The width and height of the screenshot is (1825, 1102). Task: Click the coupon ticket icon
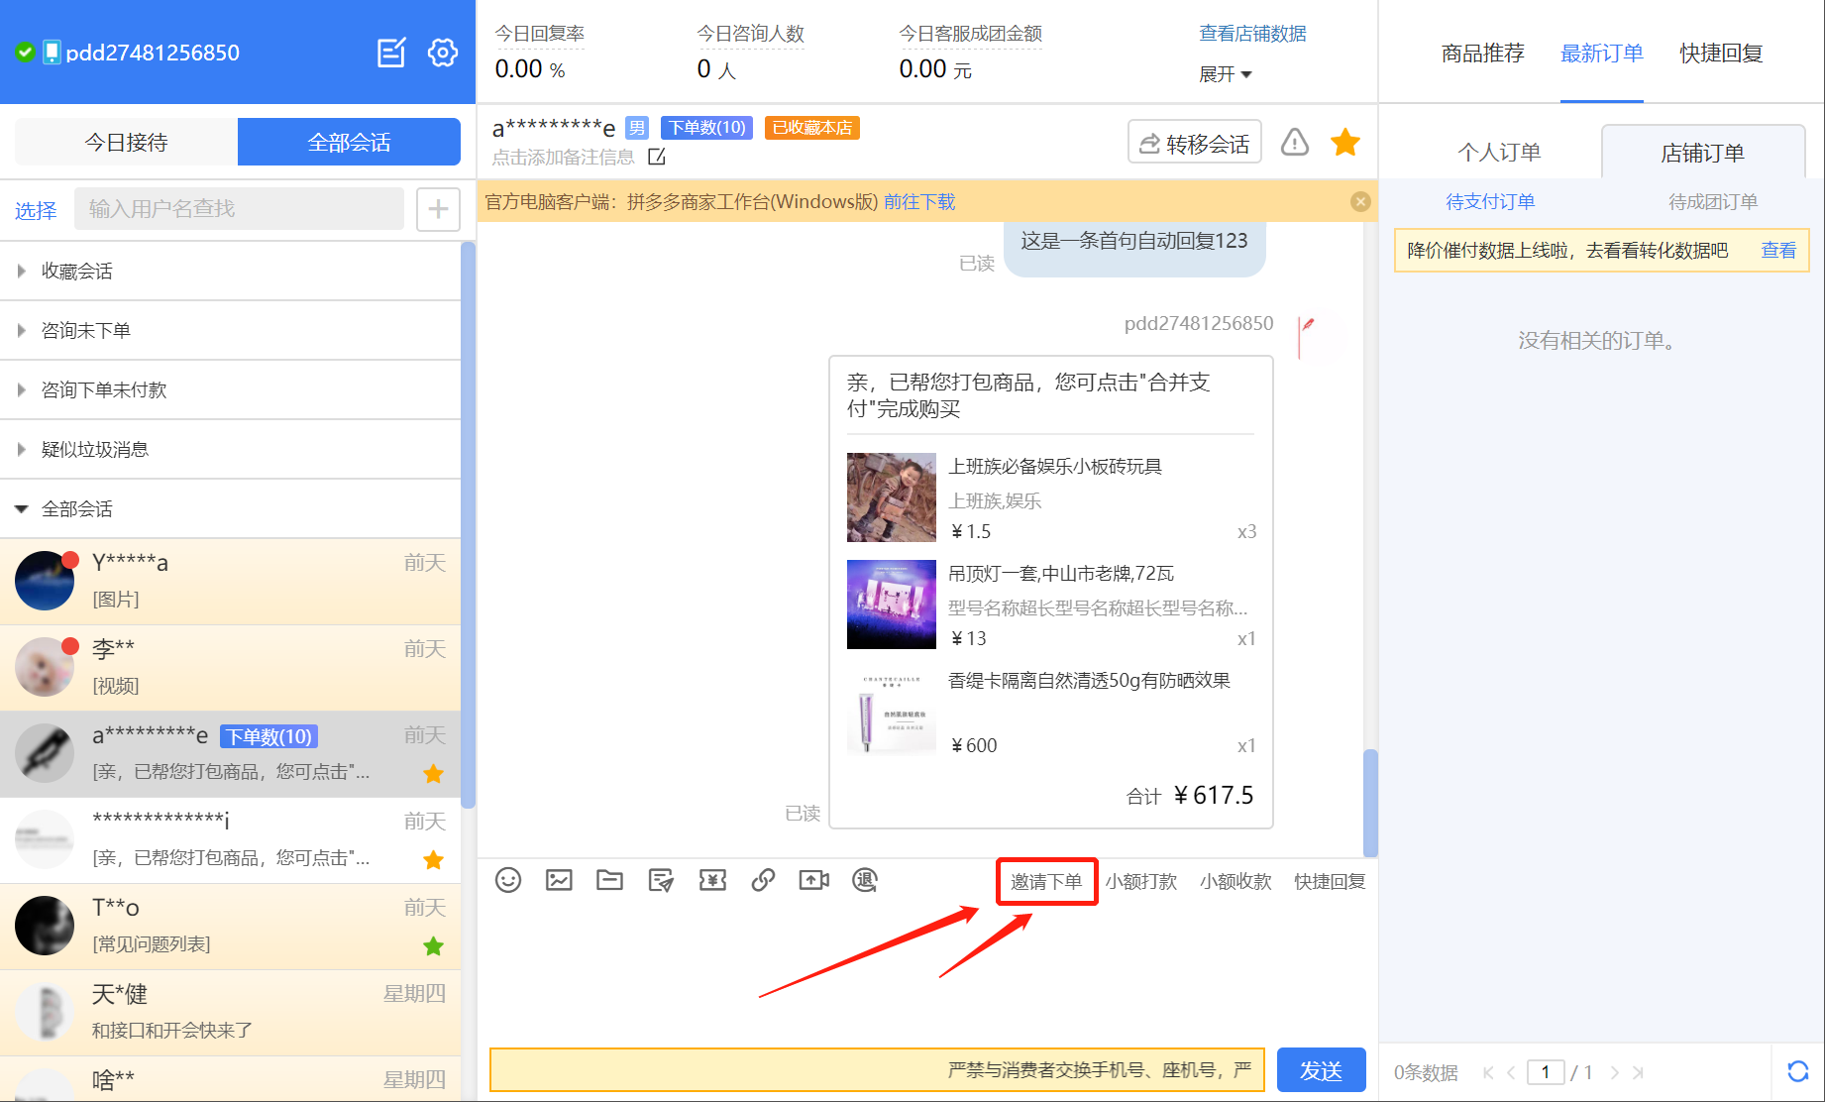coord(712,880)
